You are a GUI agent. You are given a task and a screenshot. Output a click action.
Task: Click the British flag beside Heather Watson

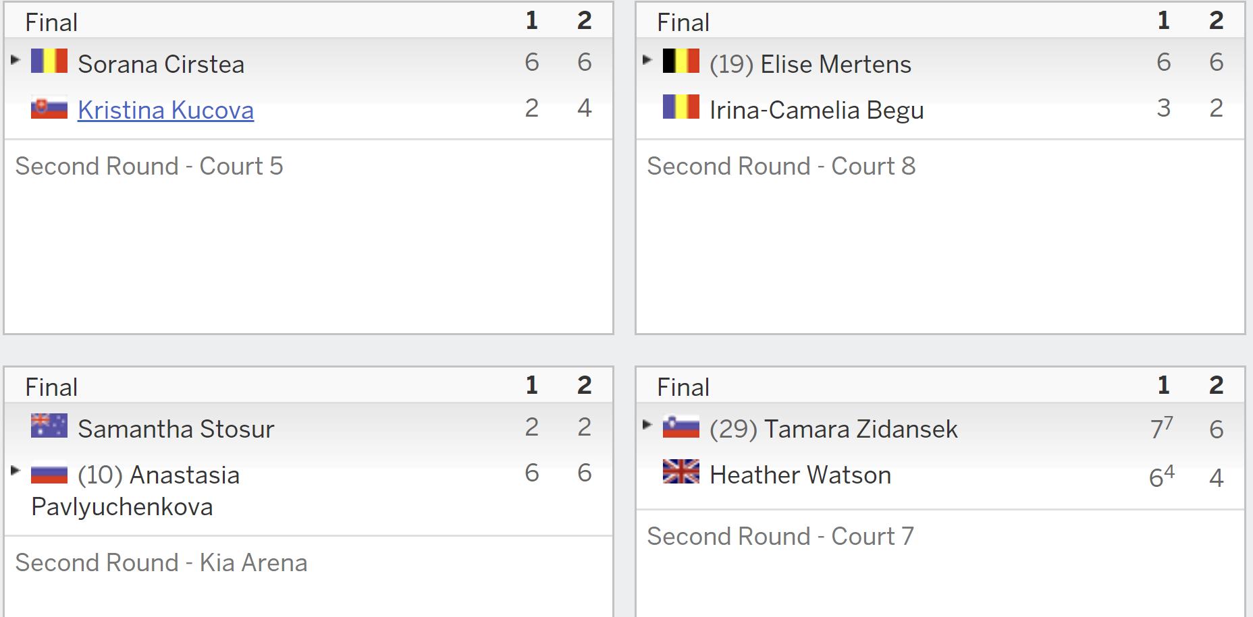click(681, 471)
